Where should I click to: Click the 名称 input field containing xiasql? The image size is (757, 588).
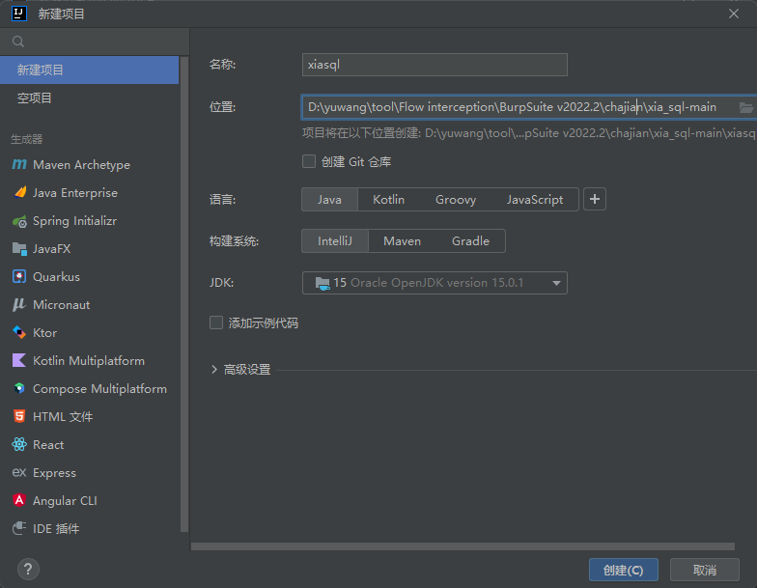tap(435, 65)
